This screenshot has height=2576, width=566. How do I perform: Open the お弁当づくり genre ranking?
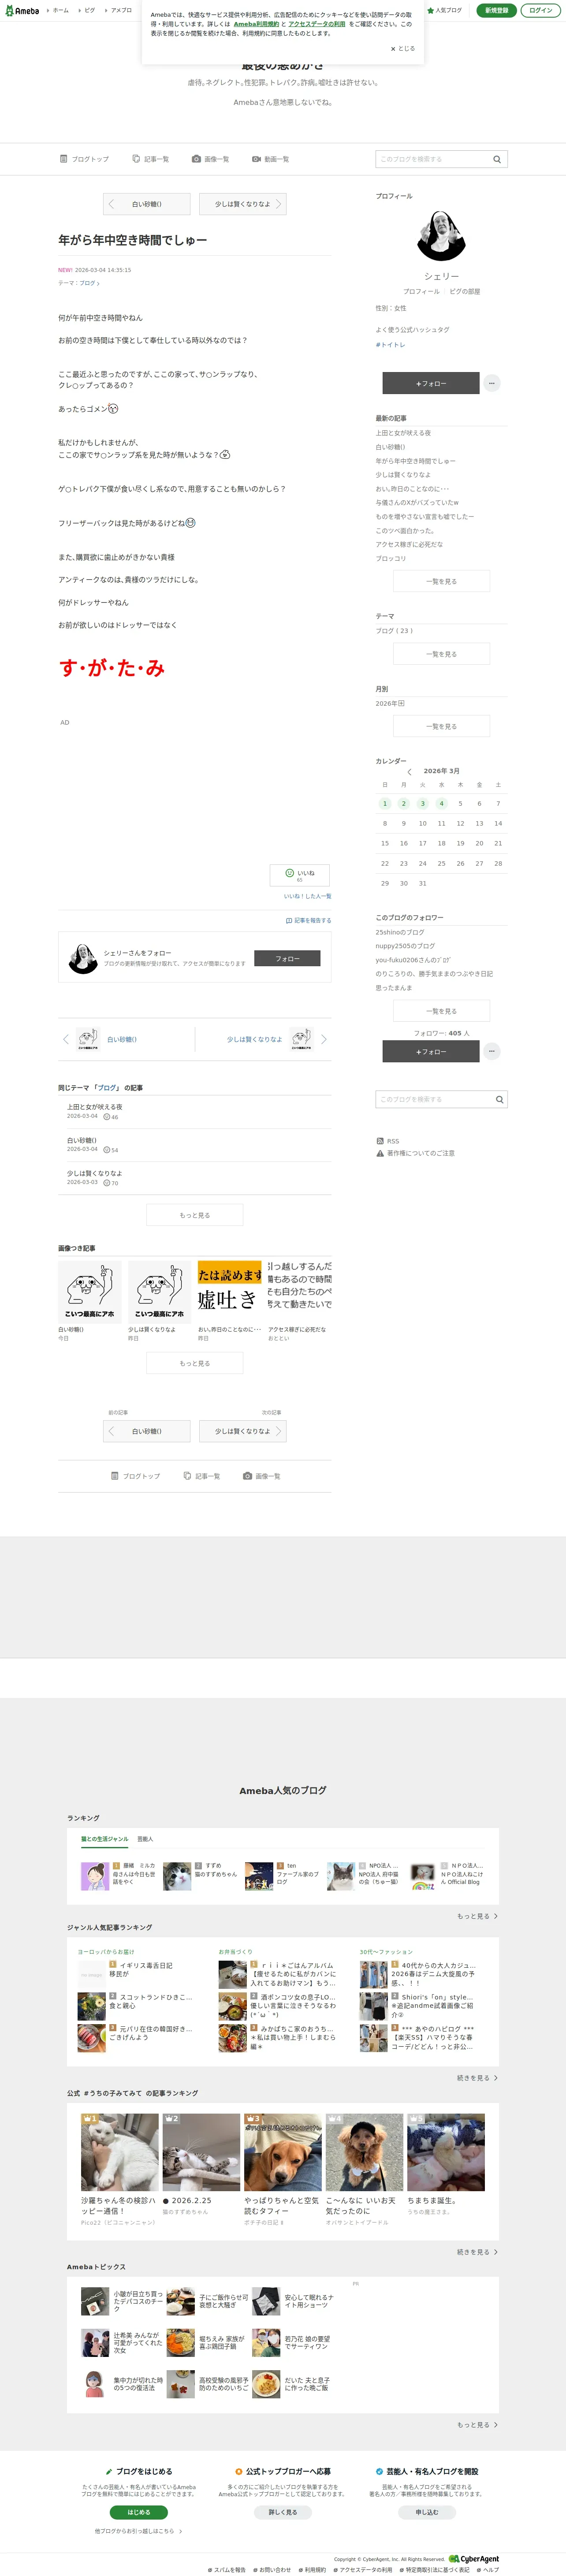236,1951
